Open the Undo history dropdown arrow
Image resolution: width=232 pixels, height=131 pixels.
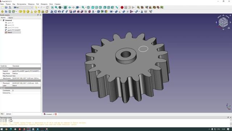point(39,7)
